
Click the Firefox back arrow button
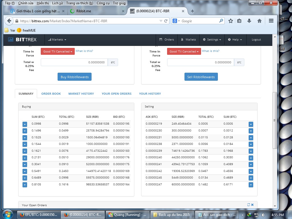(x=9, y=21)
